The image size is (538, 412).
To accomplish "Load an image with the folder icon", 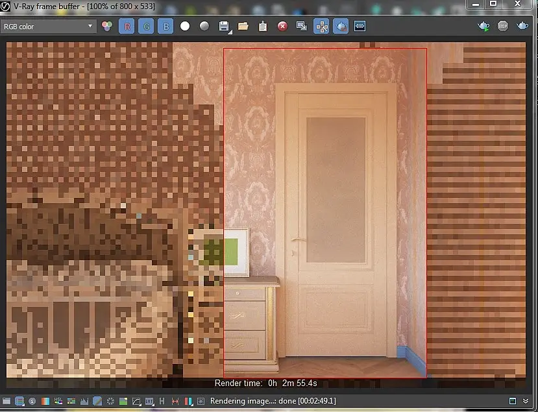I will tap(243, 26).
